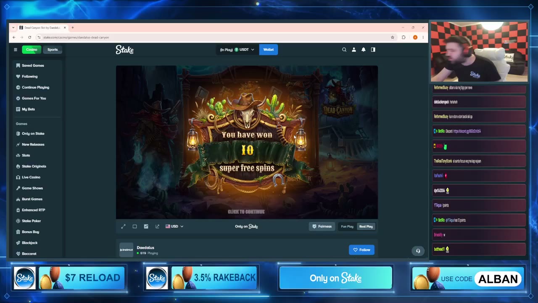Switch to the Casino section
The height and width of the screenshot is (303, 538).
coord(32,50)
